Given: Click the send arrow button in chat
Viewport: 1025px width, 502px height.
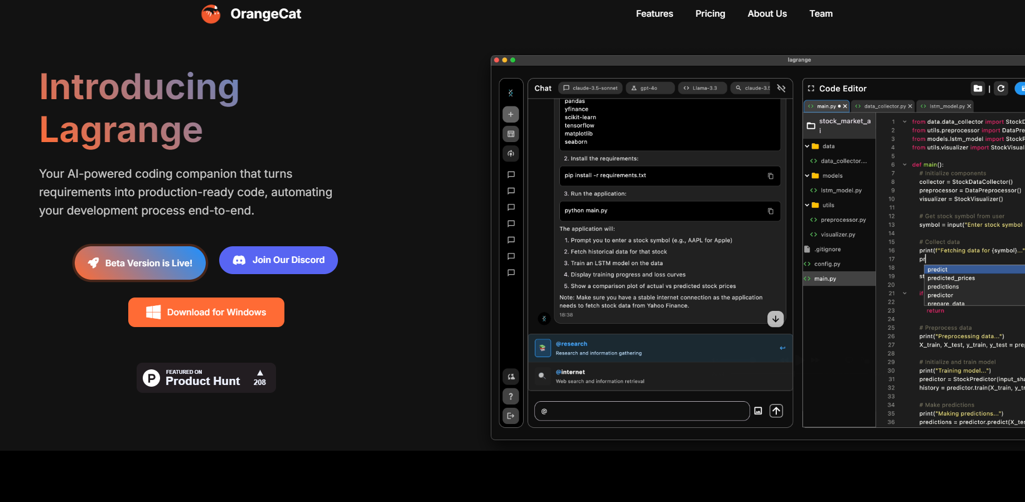Looking at the screenshot, I should pyautogui.click(x=776, y=411).
